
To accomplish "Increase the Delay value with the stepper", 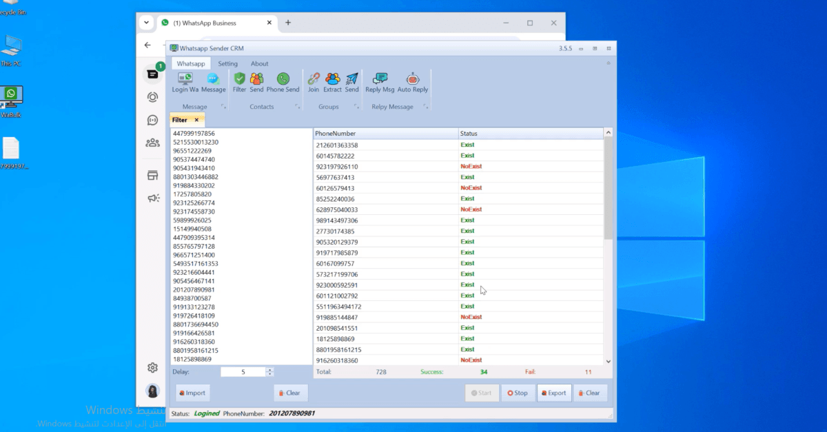I will (269, 369).
